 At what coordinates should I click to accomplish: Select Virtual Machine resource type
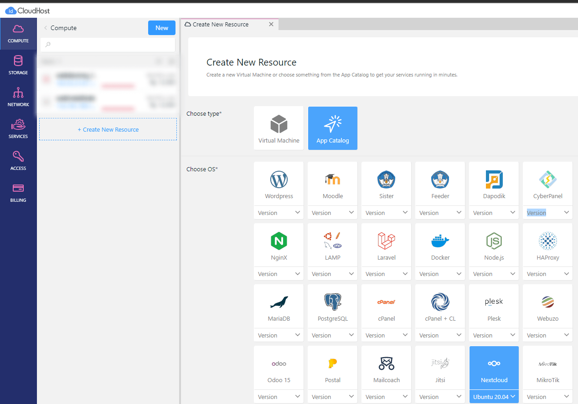(x=279, y=128)
